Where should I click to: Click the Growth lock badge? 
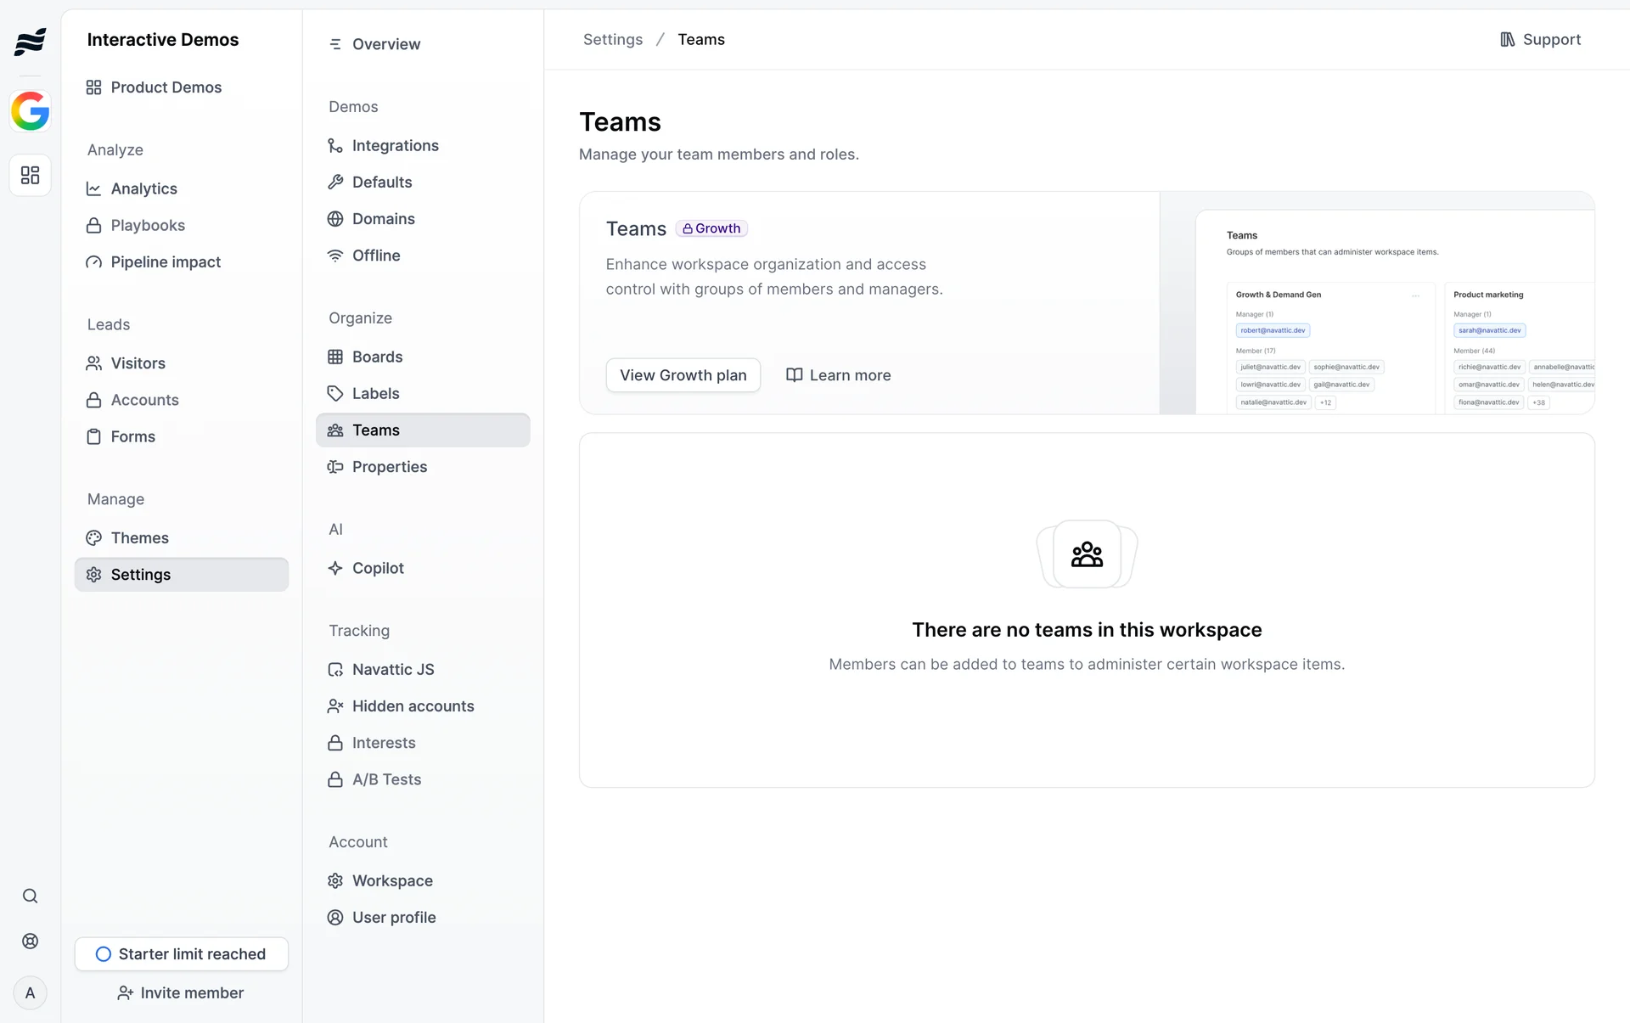(x=711, y=228)
